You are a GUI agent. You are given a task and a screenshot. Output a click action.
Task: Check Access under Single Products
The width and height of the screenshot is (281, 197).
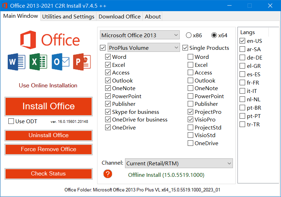(190, 72)
